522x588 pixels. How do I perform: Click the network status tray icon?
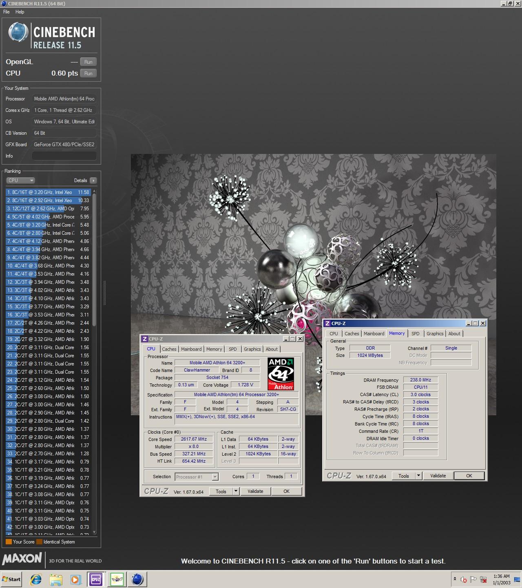tap(484, 579)
